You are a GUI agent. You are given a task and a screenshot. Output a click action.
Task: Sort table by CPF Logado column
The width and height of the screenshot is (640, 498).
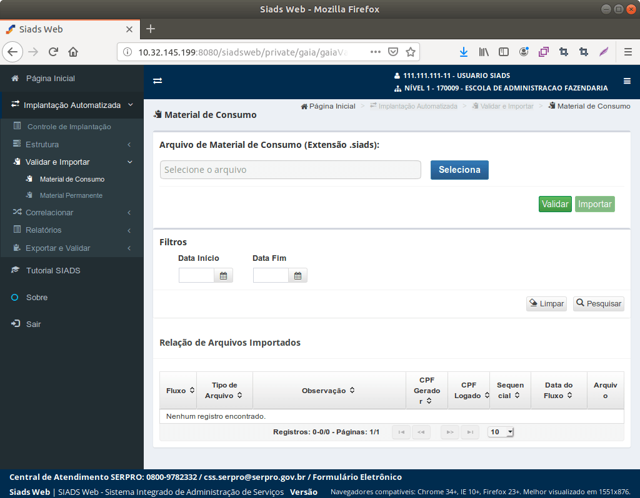[487, 395]
